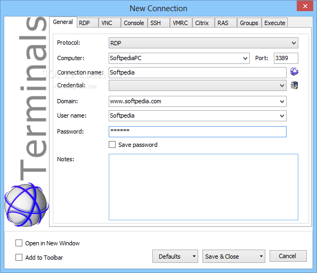Click the Domain field text www.softpedia.com
This screenshot has width=317, height=273.
(x=135, y=101)
